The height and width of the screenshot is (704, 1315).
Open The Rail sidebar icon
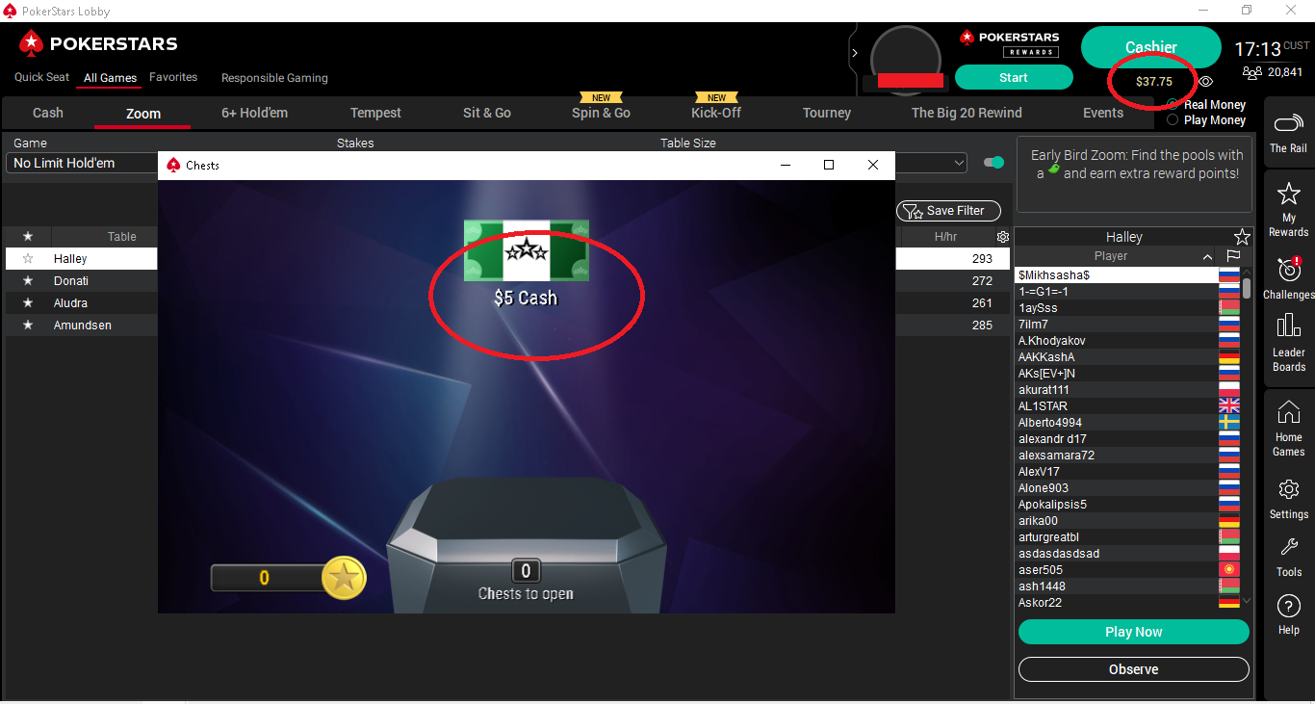pyautogui.click(x=1288, y=124)
